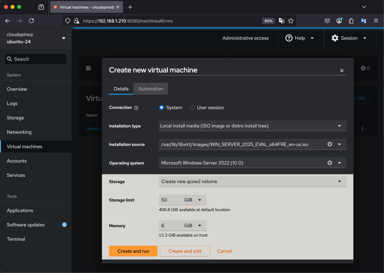Open the Firefox hamburger application menu
Image resolution: width=384 pixels, height=273 pixels.
pos(376,21)
